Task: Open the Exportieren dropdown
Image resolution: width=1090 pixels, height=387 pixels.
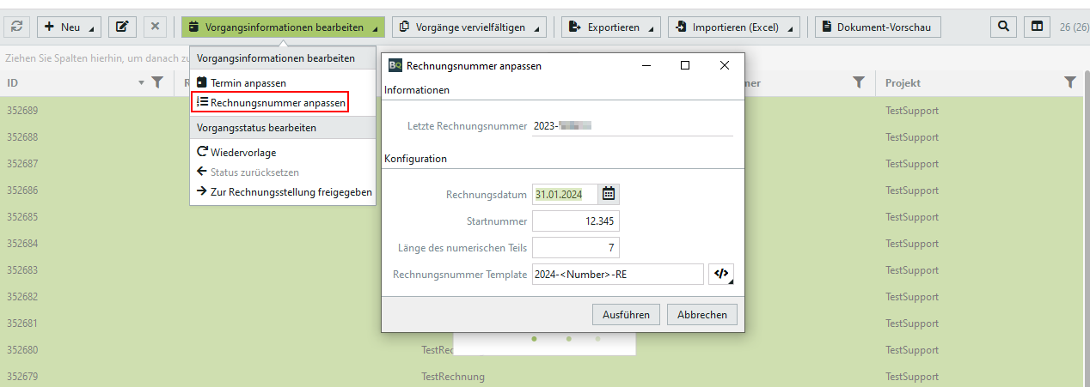Action: (611, 27)
